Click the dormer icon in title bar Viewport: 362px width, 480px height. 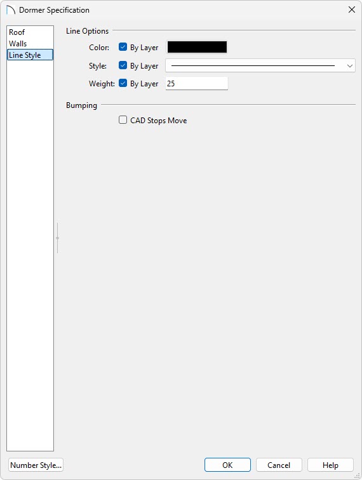[11, 10]
